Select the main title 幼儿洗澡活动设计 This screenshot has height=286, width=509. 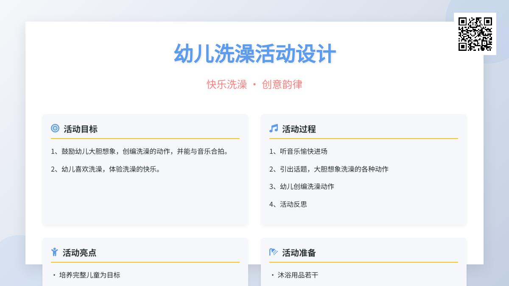click(255, 54)
